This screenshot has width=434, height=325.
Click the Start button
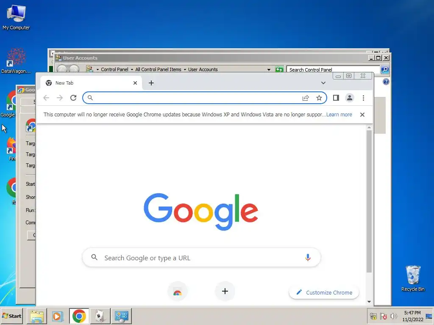click(11, 316)
